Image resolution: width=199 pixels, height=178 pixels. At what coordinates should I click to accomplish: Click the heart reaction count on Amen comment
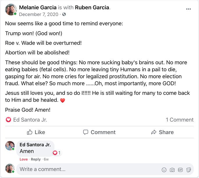[x=57, y=153]
